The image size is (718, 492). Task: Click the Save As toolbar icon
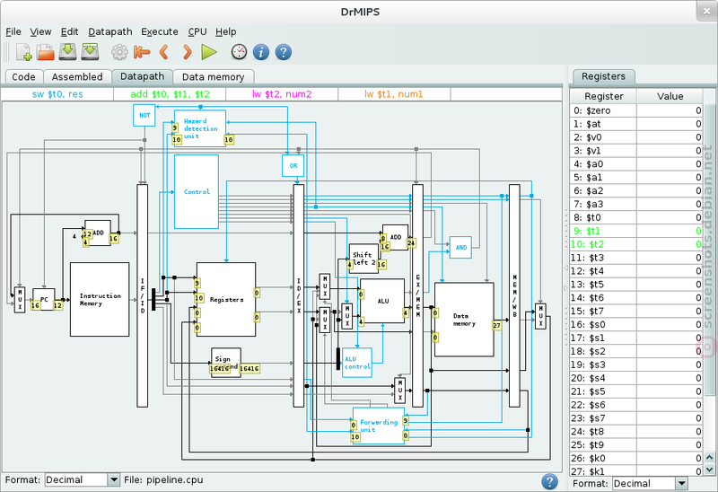(x=91, y=52)
